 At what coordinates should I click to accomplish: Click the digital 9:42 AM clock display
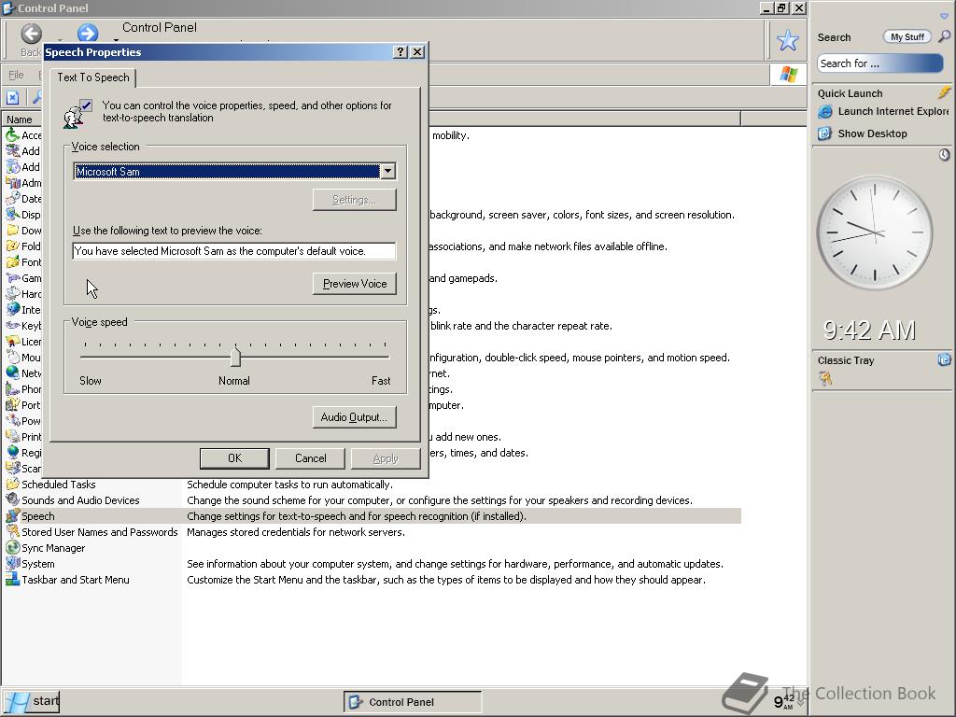click(869, 330)
